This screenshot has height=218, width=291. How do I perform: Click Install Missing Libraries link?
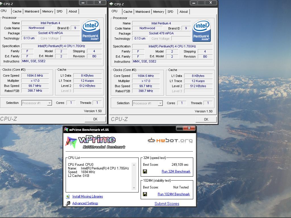(88, 196)
